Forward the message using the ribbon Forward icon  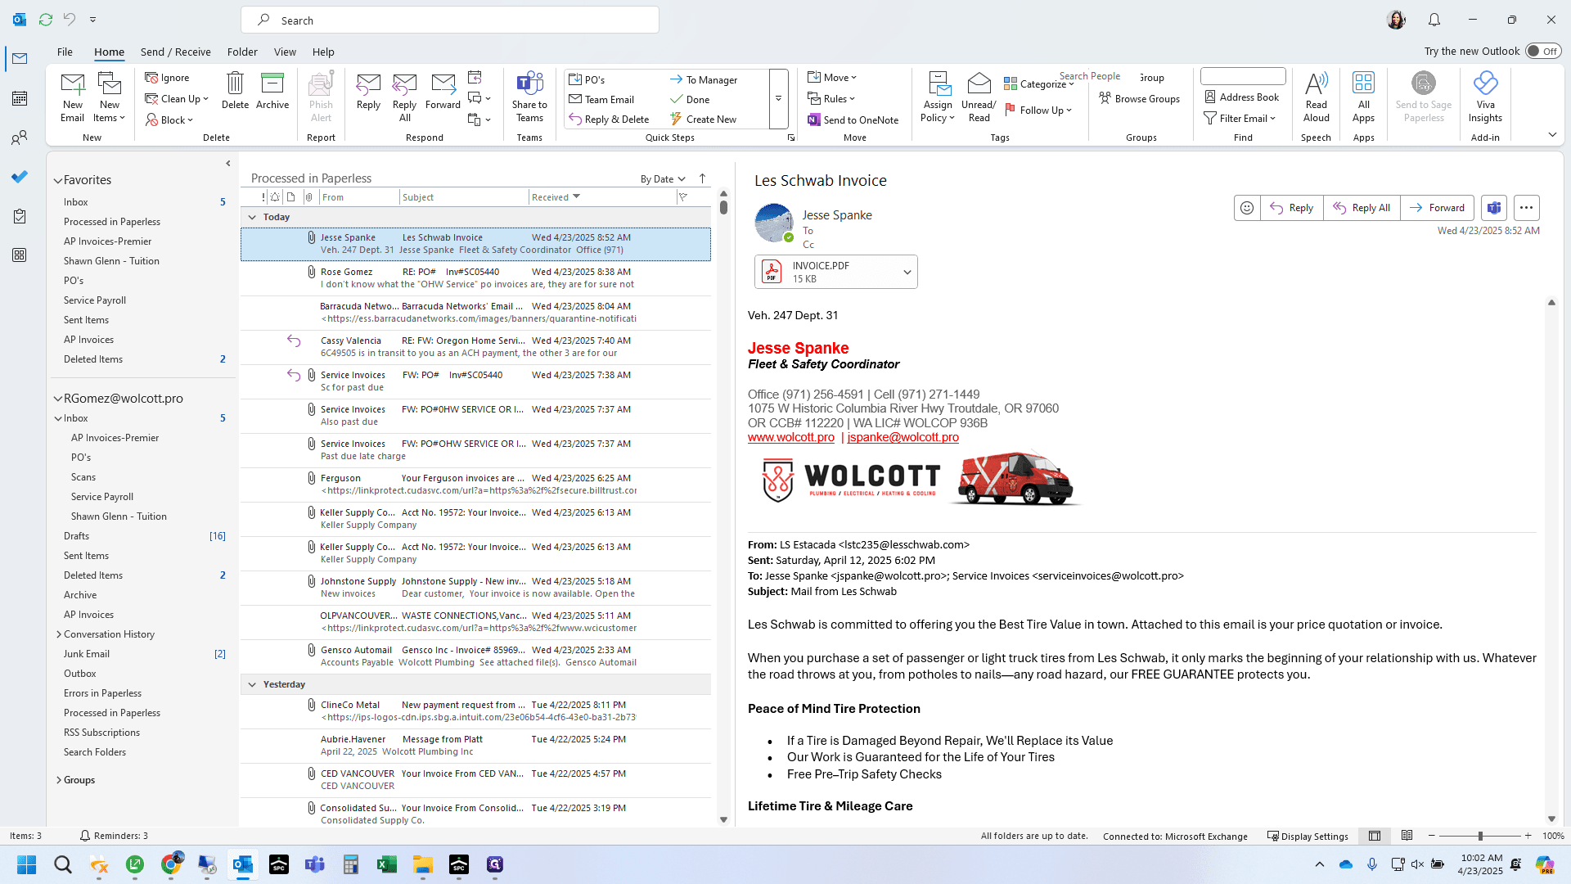443,91
